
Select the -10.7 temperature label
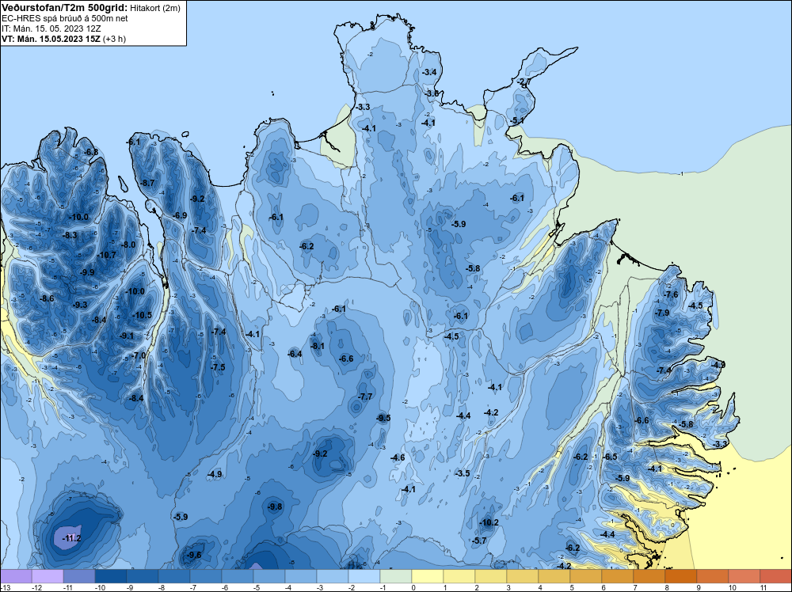pos(107,255)
